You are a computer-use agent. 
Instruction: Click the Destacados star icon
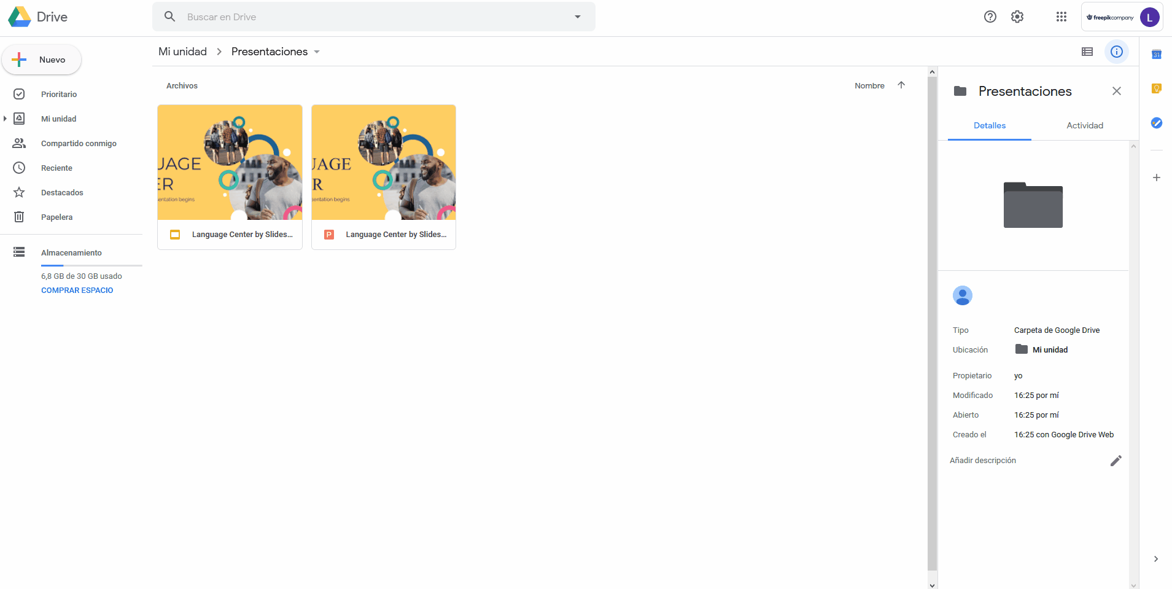pos(19,192)
